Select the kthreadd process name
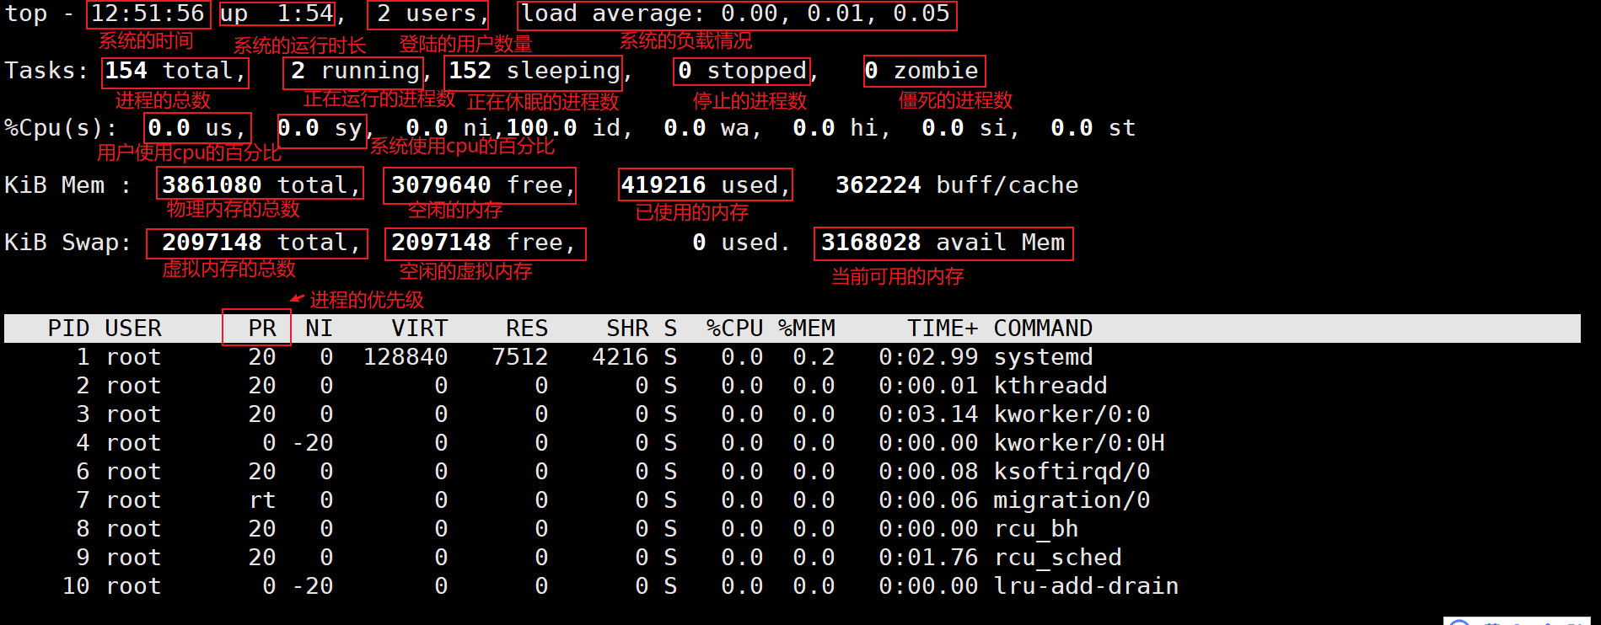This screenshot has width=1601, height=625. (1050, 386)
